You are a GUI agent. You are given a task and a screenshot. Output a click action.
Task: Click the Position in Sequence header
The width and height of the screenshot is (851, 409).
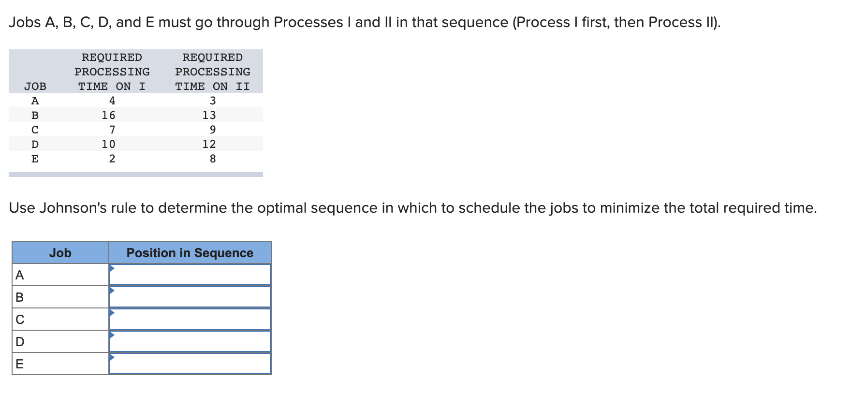[x=190, y=252]
